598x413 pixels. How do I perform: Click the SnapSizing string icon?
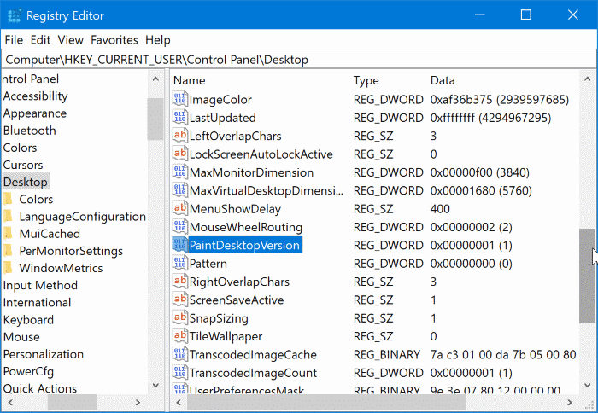pos(179,317)
